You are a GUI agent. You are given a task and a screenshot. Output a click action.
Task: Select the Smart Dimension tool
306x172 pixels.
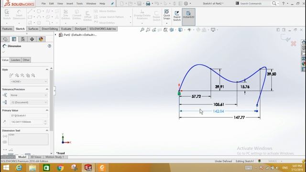(19, 14)
